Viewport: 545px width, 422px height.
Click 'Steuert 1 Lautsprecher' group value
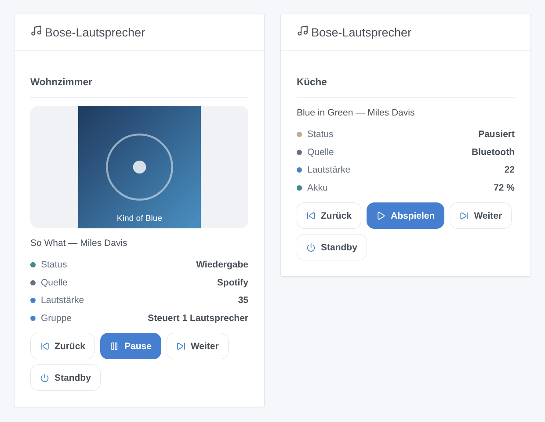click(x=198, y=318)
